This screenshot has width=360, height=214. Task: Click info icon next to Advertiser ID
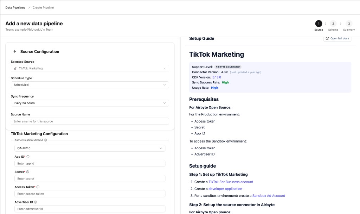pyautogui.click(x=36, y=202)
